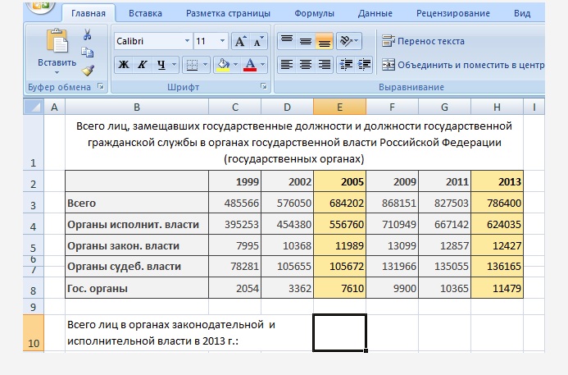The width and height of the screenshot is (568, 375).
Task: Open the Рецензирование tab
Action: [452, 13]
